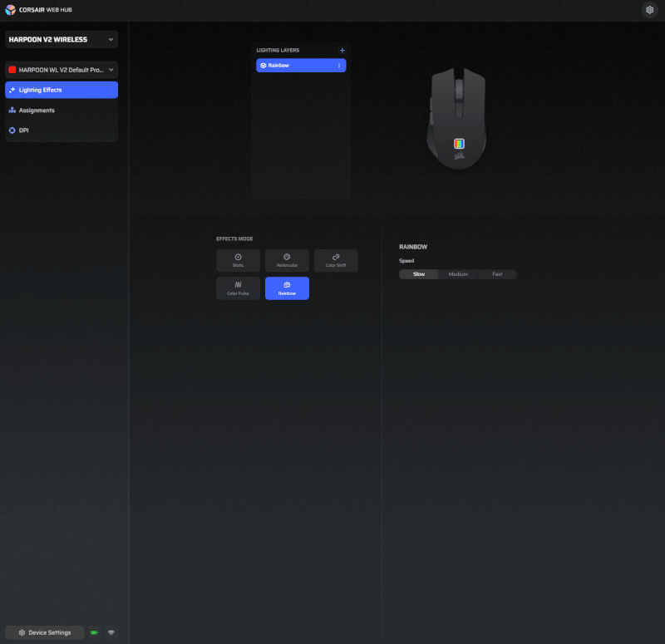The width and height of the screenshot is (665, 644).
Task: Choose the Color Pulse effect mode
Action: pyautogui.click(x=238, y=288)
